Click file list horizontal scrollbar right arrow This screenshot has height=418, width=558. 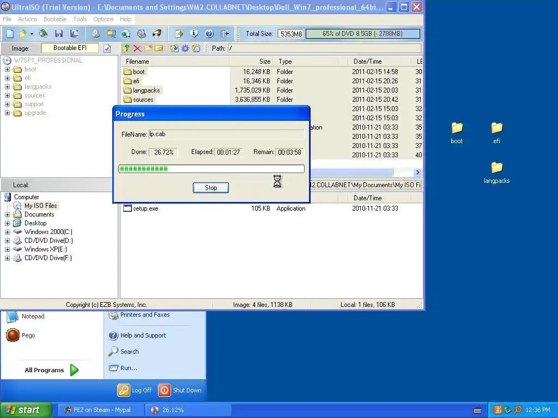418,173
